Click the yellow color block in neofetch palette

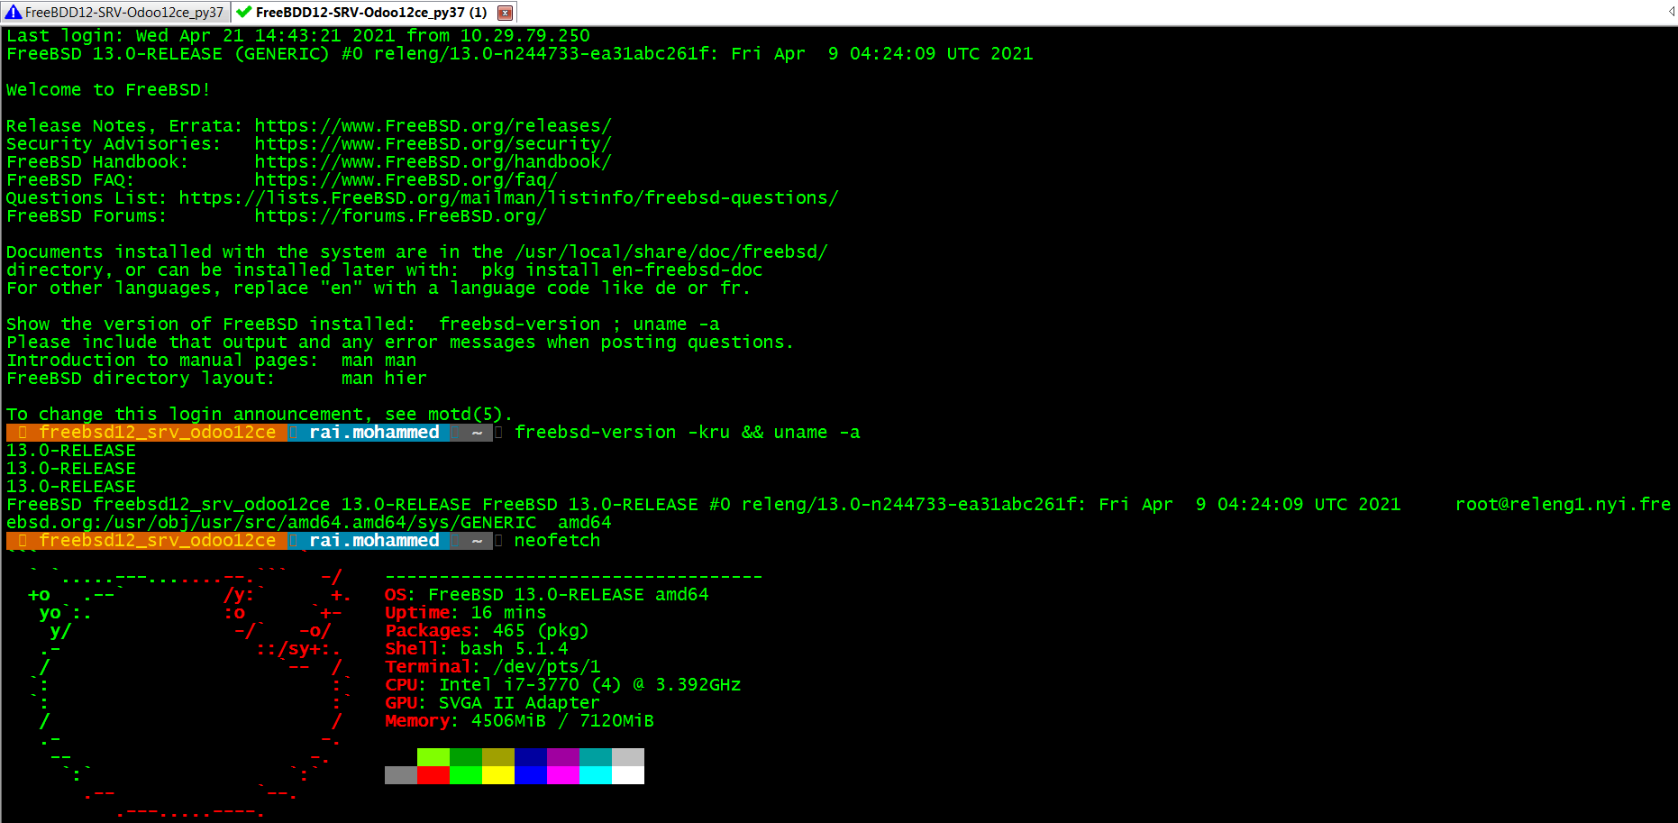498,775
